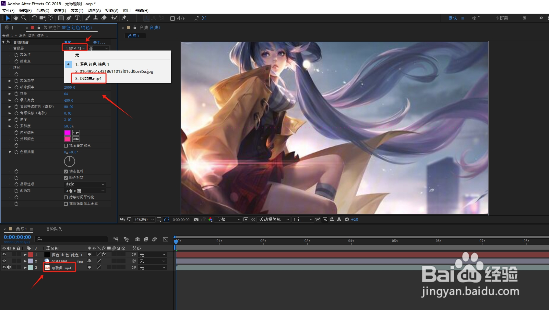Select the arrow Selection tool

pos(8,18)
